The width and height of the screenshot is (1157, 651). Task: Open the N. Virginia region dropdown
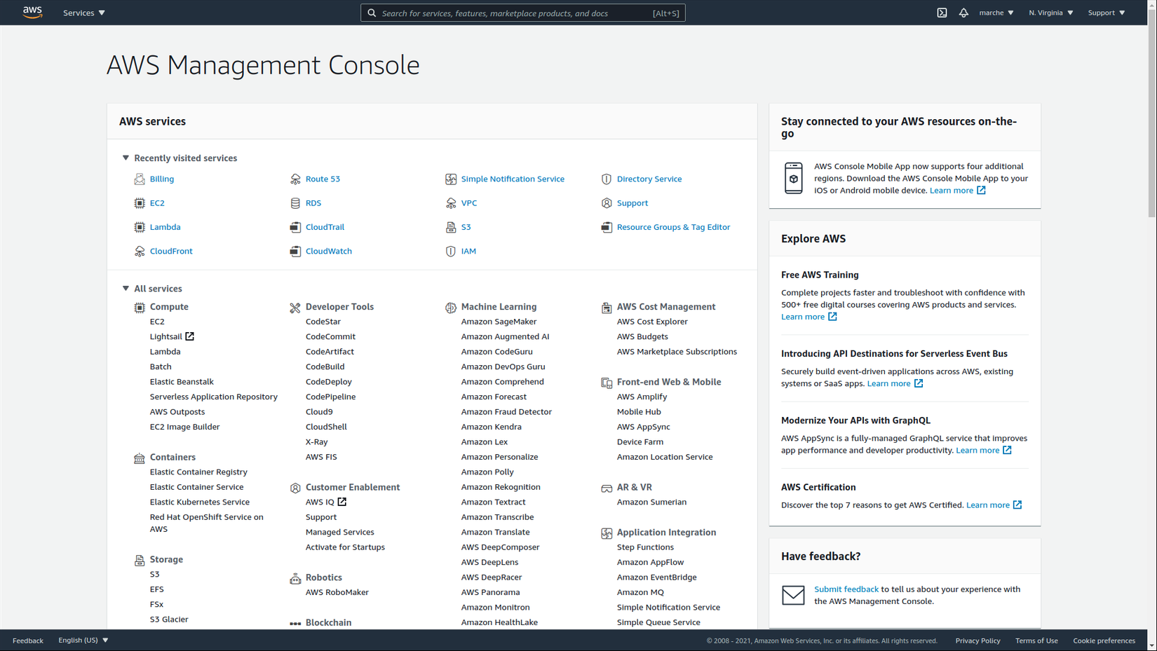pyautogui.click(x=1050, y=13)
